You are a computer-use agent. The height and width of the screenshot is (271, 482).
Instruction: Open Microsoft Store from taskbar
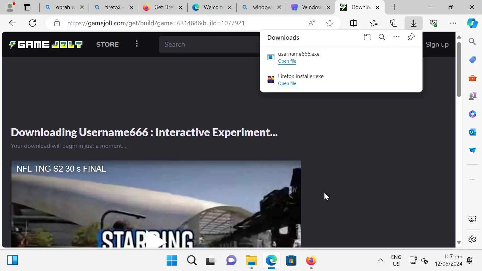click(x=291, y=260)
